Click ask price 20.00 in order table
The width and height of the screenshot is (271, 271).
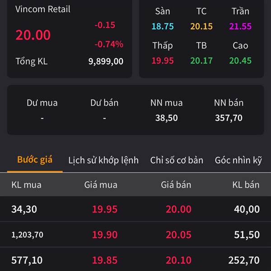pos(178,209)
